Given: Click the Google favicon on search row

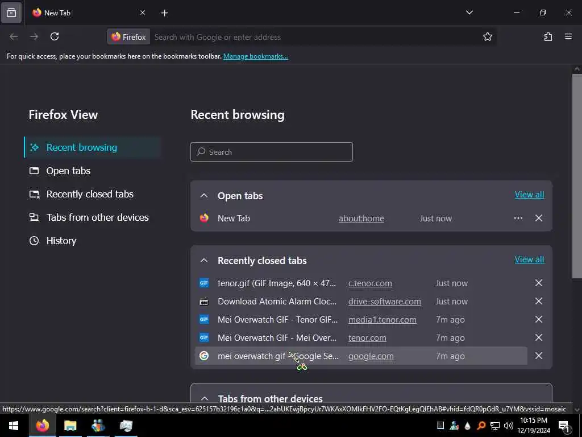Looking at the screenshot, I should click(x=204, y=356).
